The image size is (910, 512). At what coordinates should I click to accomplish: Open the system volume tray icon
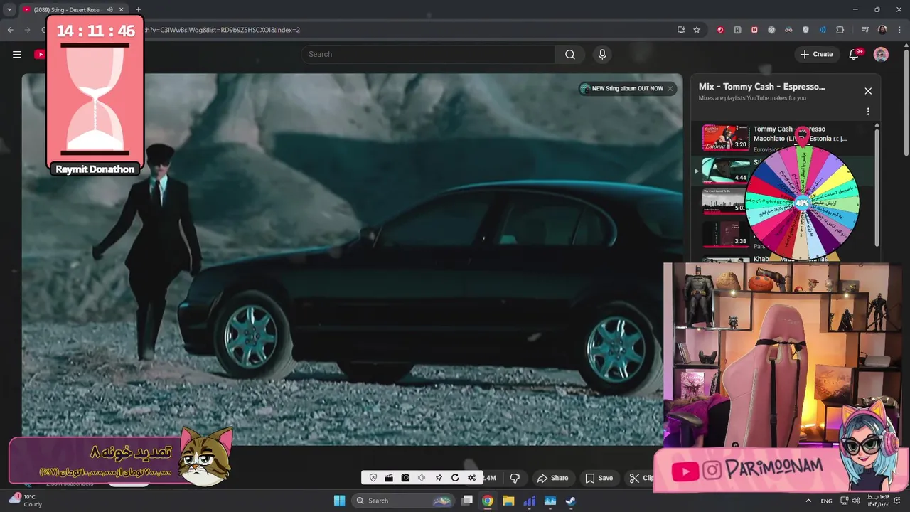pyautogui.click(x=855, y=501)
